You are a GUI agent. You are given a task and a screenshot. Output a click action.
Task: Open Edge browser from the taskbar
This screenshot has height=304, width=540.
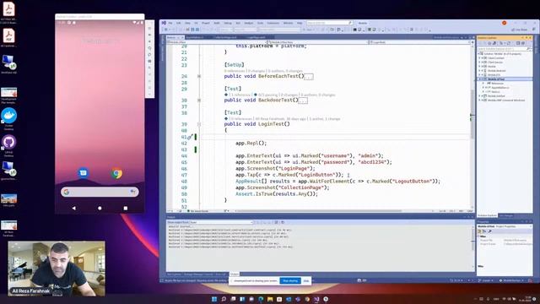[x=261, y=299]
